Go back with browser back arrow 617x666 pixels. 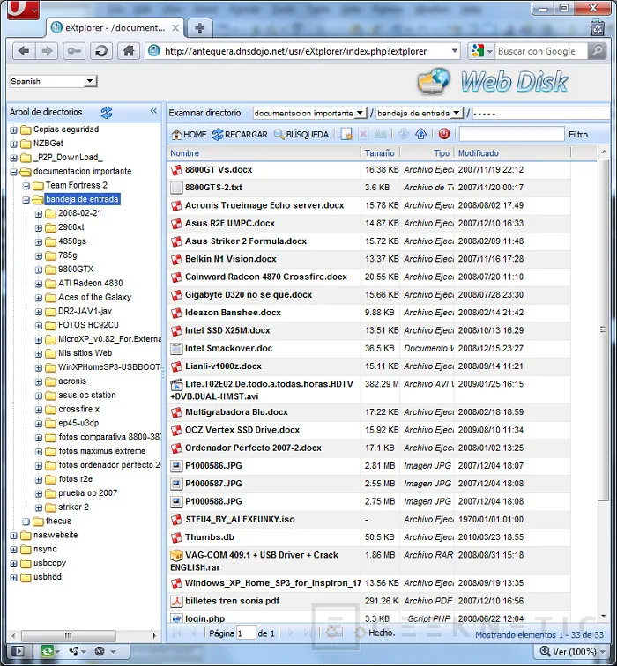[x=24, y=51]
